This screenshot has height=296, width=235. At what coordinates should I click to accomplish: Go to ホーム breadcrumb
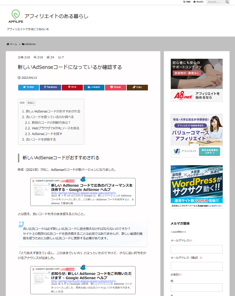tap(12, 44)
